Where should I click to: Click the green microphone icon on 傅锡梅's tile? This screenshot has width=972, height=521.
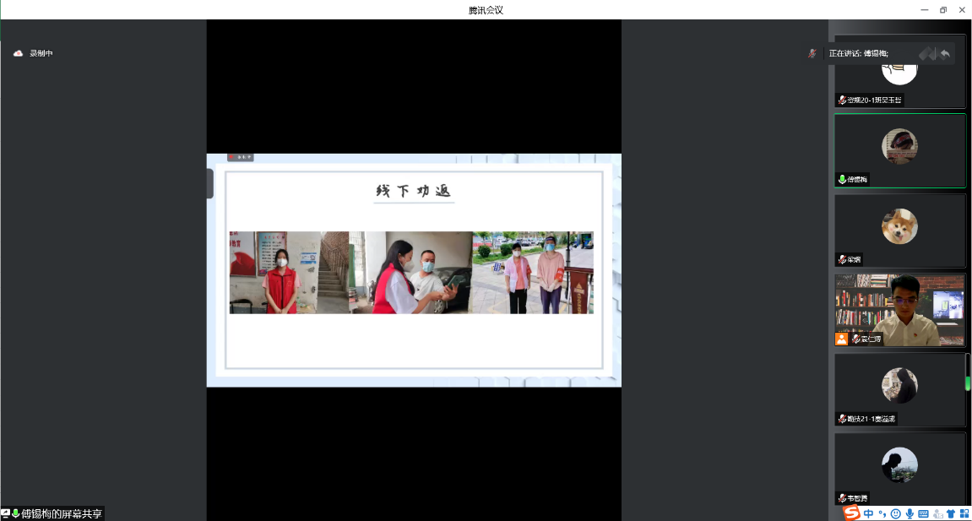pyautogui.click(x=842, y=179)
